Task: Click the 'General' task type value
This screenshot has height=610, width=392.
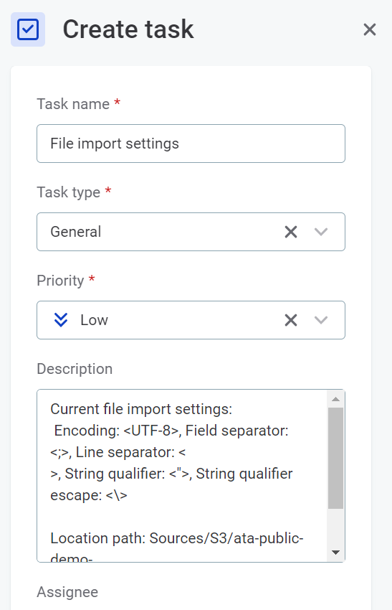Action: [76, 232]
